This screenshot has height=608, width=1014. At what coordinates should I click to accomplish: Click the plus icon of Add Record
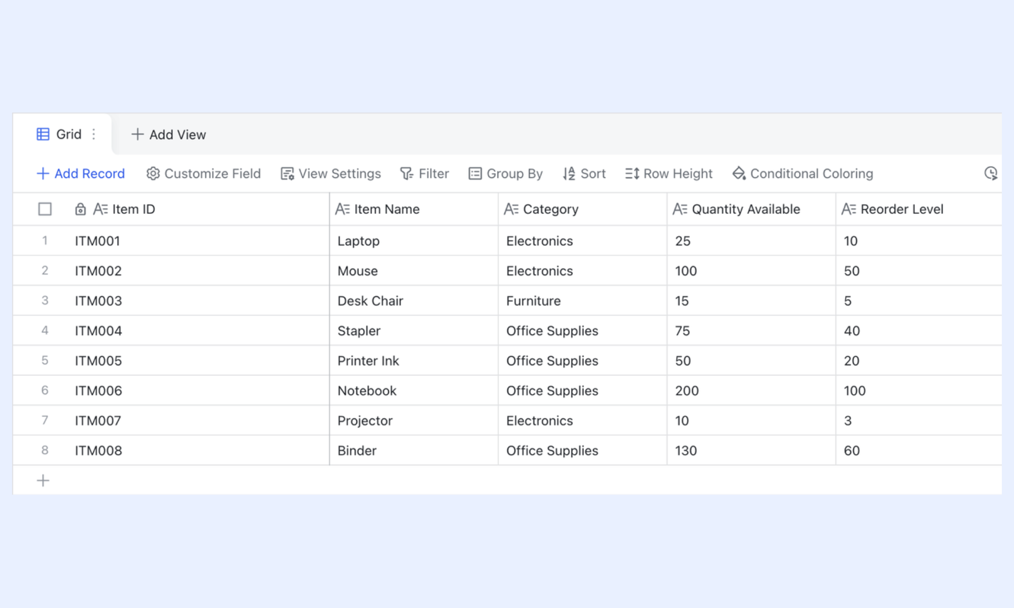tap(43, 174)
